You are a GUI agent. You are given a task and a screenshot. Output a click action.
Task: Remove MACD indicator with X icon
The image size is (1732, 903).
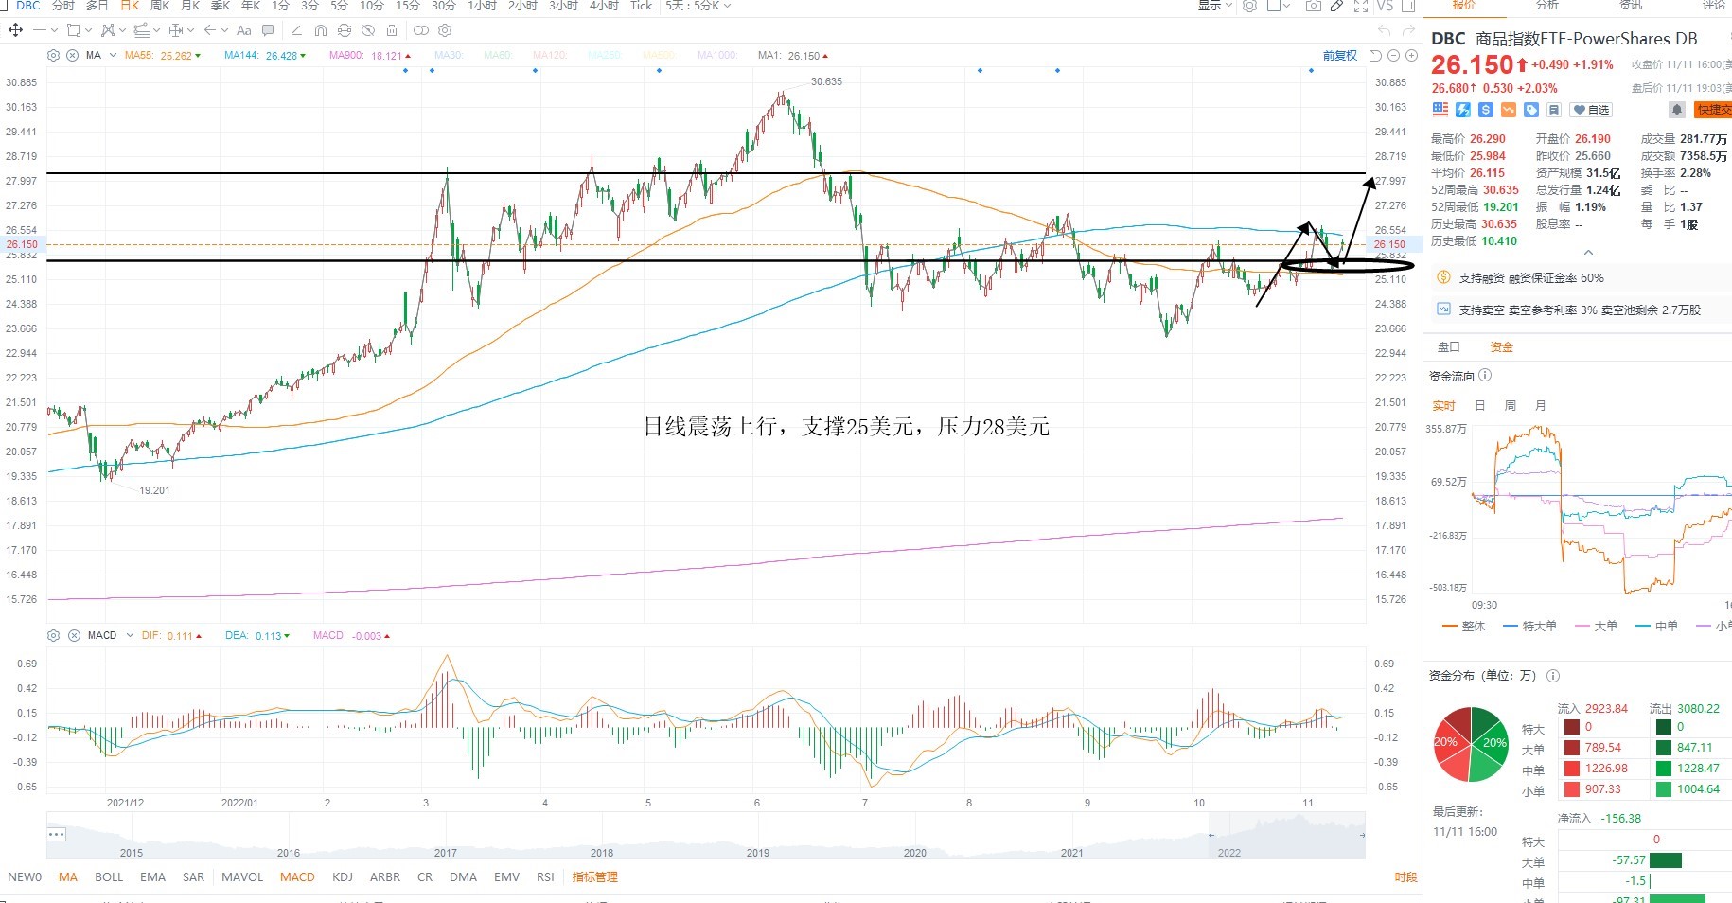[x=74, y=635]
